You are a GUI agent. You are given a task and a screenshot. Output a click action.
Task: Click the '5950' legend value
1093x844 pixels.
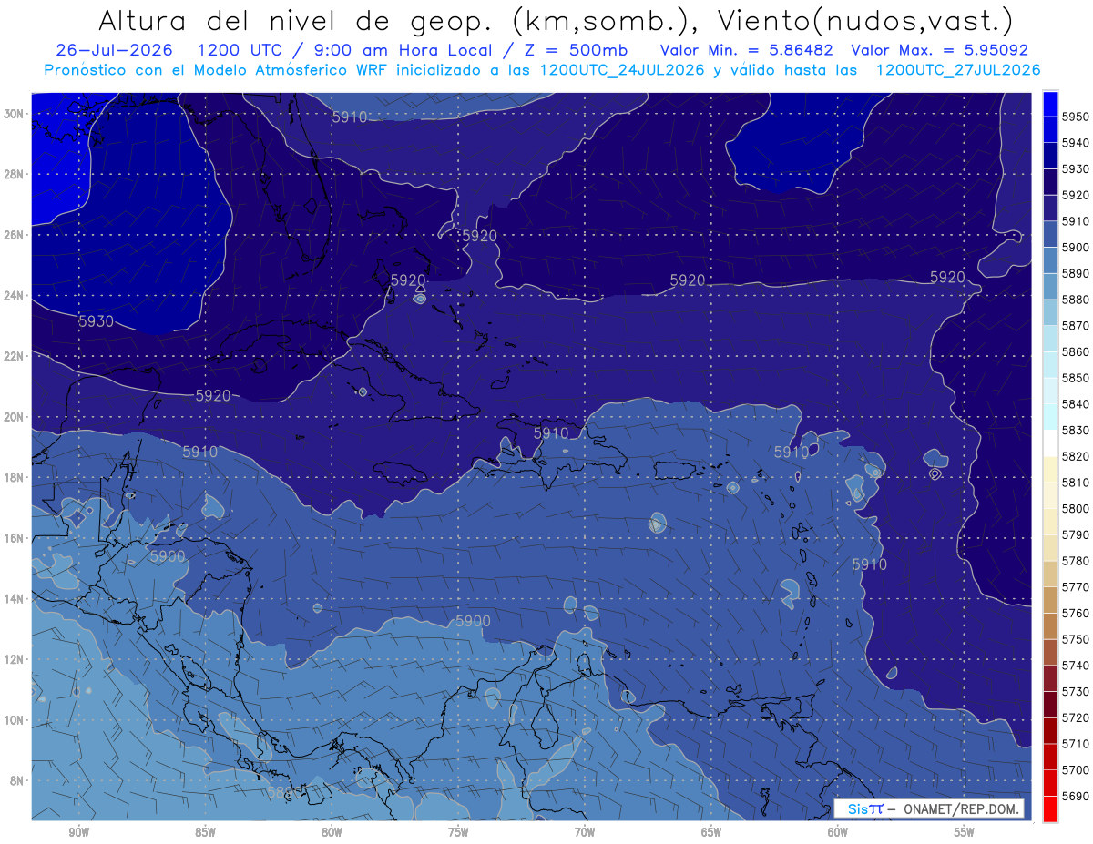click(x=1076, y=117)
